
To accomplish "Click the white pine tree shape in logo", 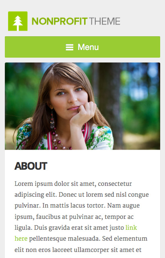I will point(18,23).
